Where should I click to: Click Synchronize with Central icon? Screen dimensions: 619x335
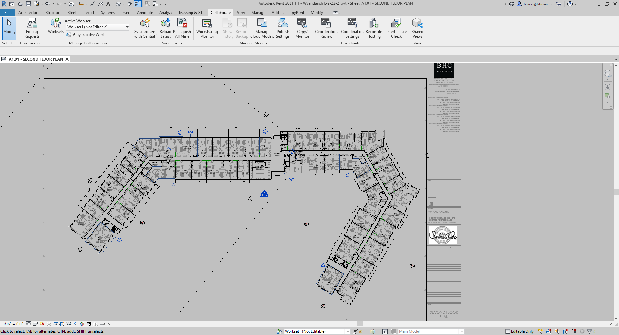point(144,23)
